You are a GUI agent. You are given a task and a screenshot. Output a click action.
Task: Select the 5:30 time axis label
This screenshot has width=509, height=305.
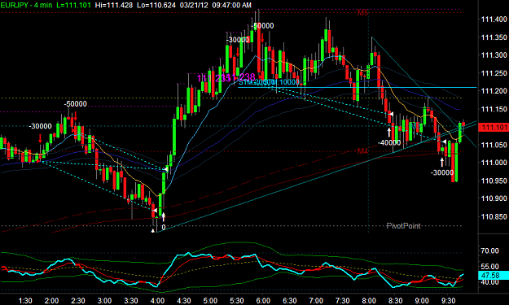[237, 300]
